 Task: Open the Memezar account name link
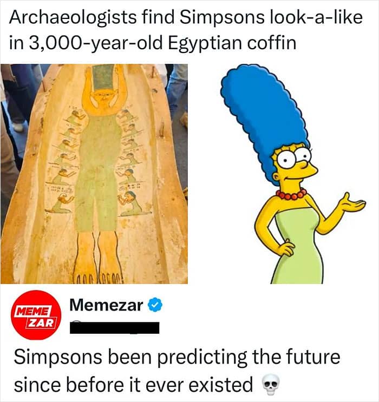tap(106, 305)
